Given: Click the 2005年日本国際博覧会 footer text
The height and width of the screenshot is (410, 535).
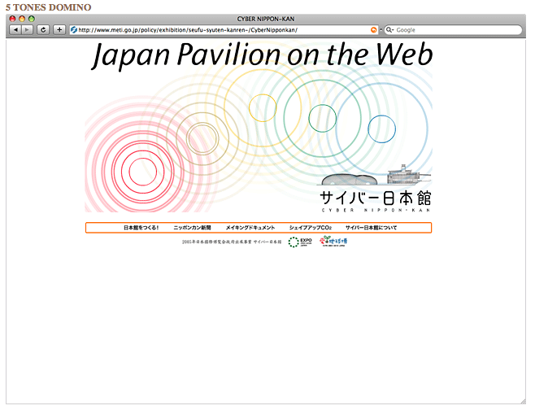Looking at the screenshot, I should [x=232, y=242].
